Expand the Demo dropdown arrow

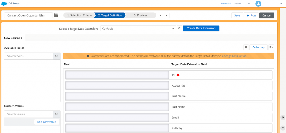tap(249, 4)
